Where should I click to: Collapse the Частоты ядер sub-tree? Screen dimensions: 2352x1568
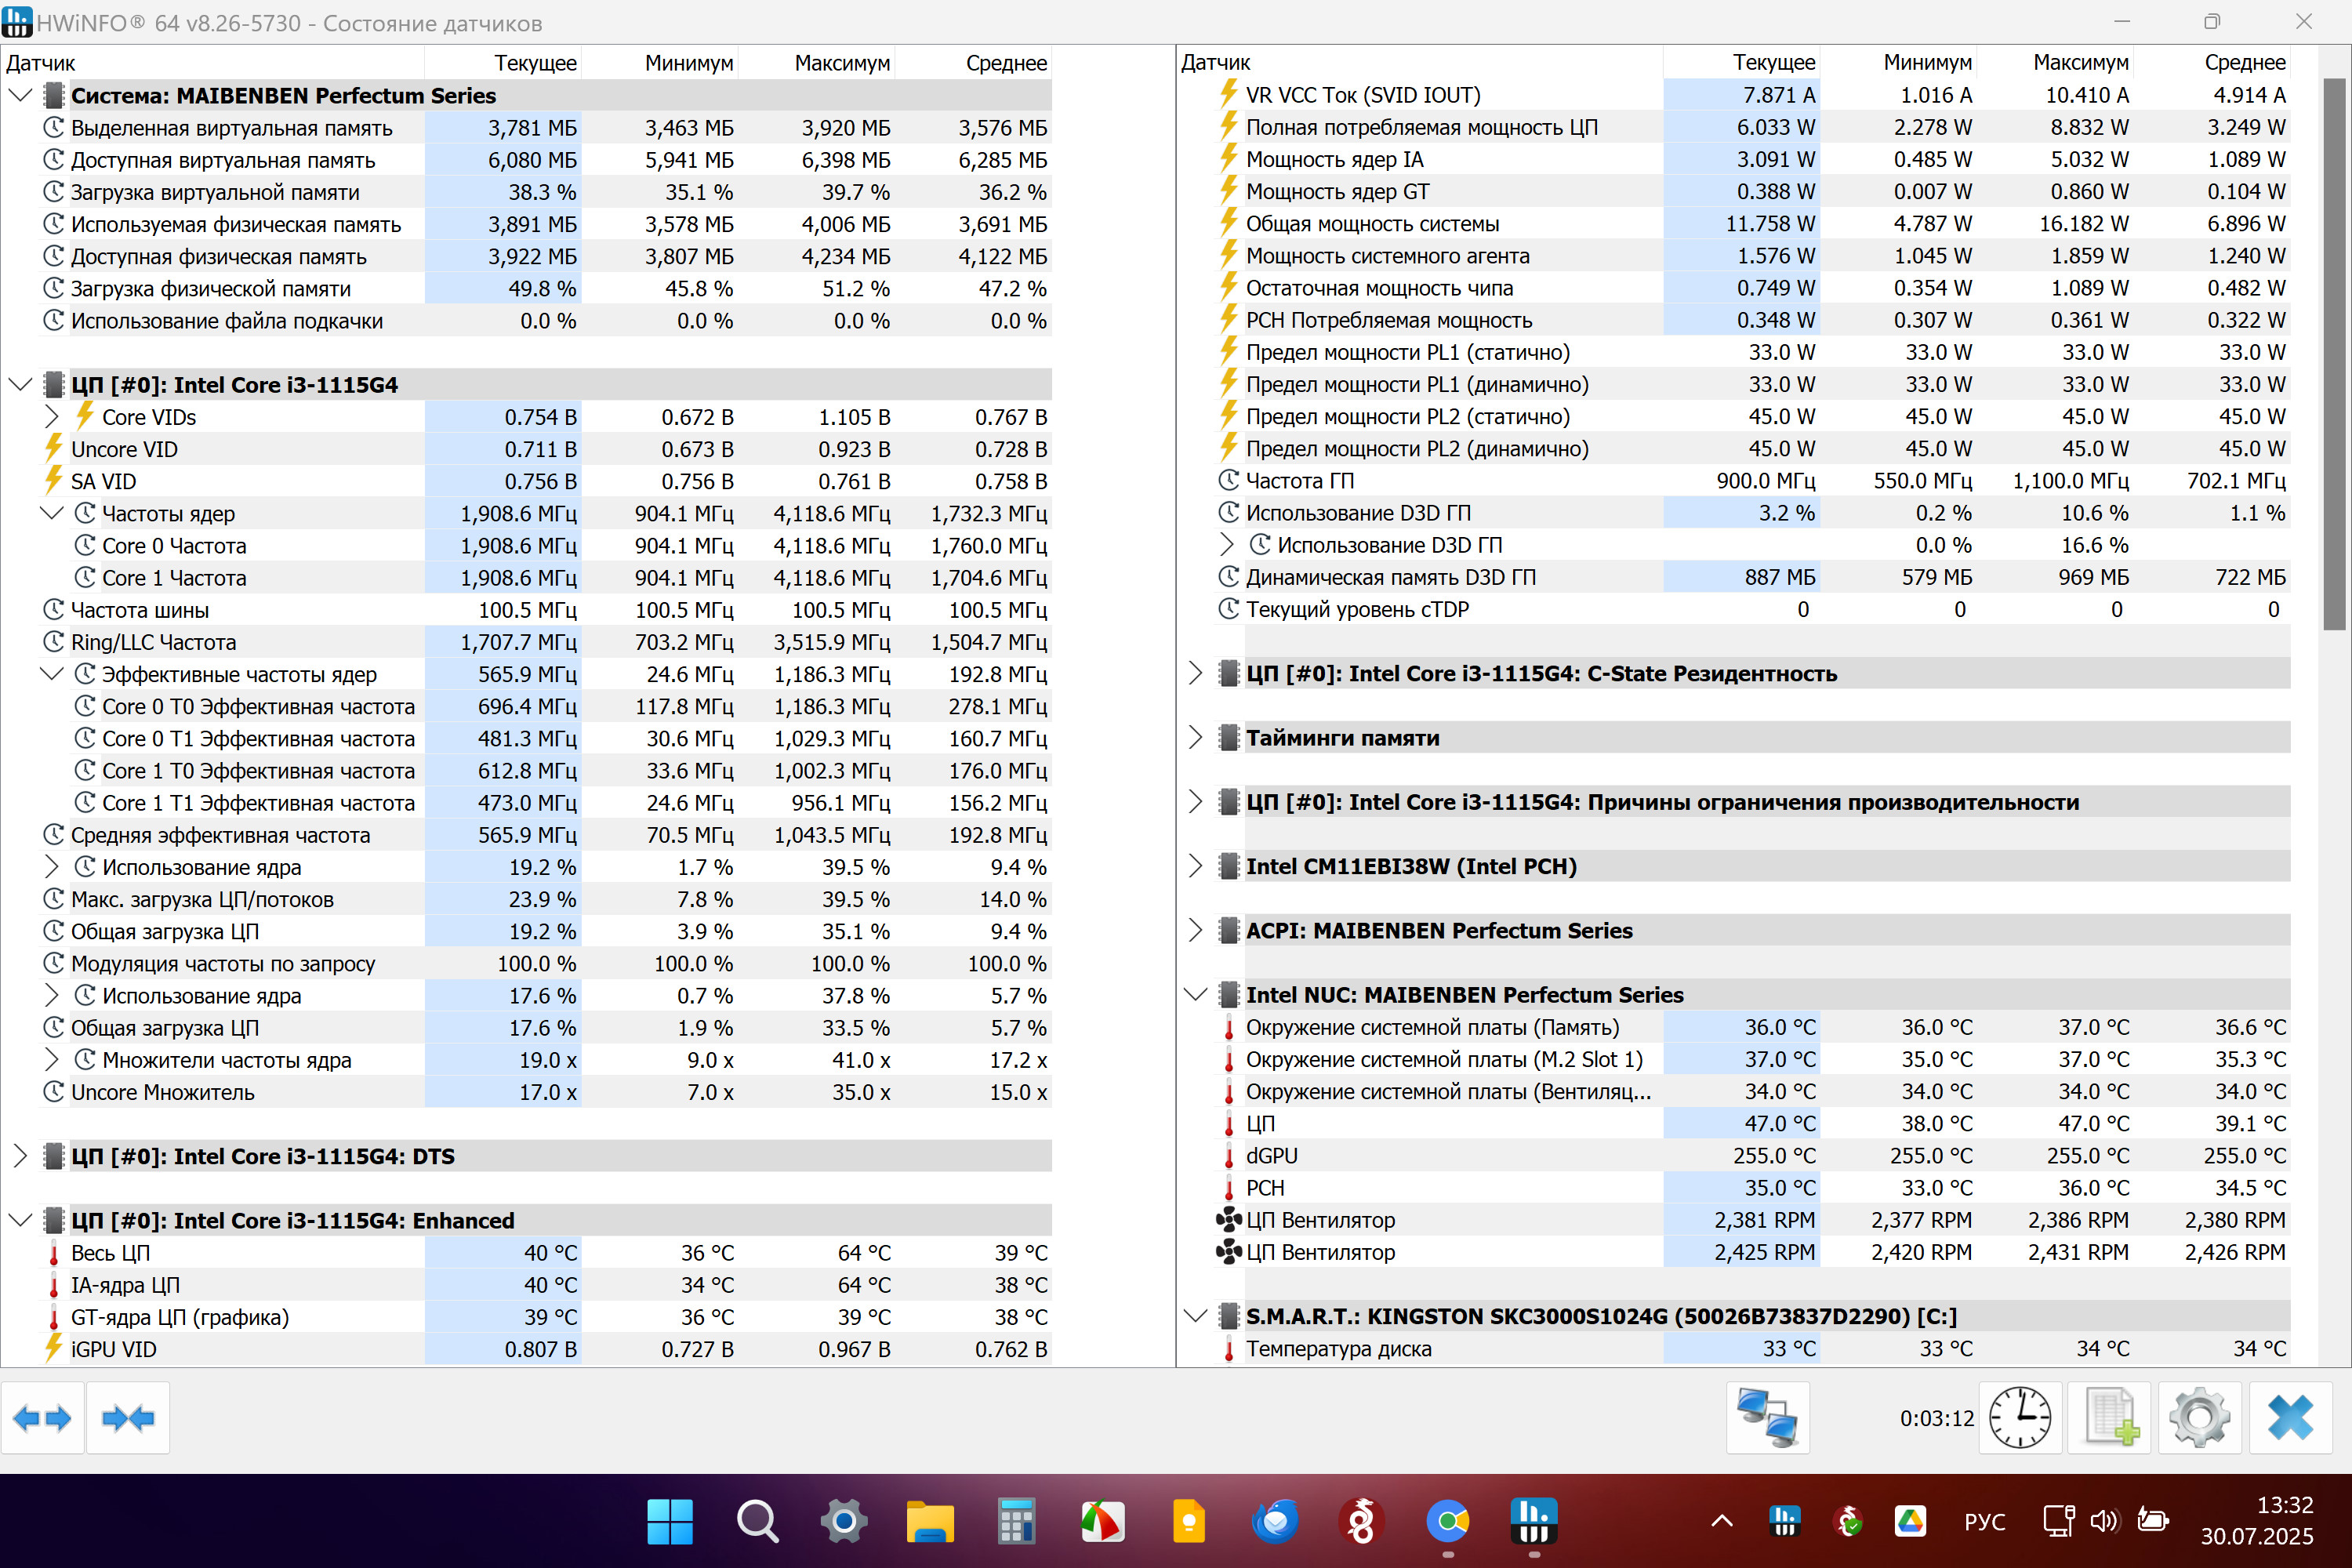[x=52, y=514]
